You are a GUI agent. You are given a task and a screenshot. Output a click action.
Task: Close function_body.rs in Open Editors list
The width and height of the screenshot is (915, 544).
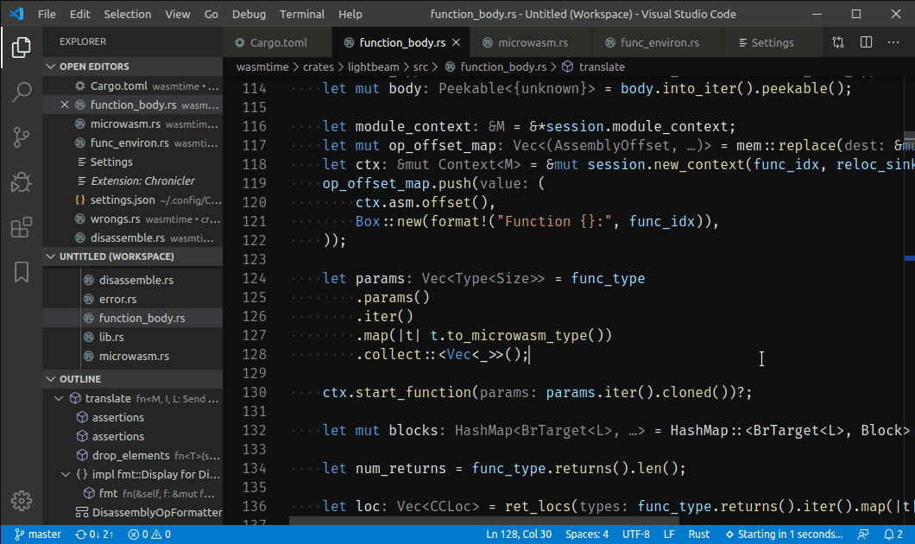[x=65, y=104]
